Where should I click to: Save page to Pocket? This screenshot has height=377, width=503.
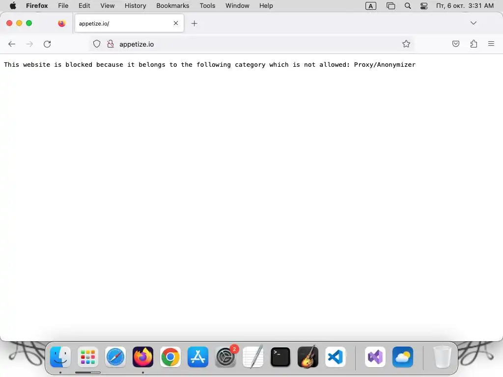[456, 44]
